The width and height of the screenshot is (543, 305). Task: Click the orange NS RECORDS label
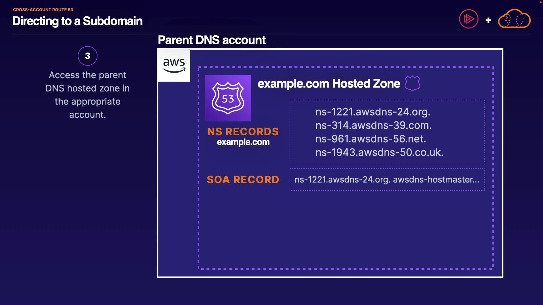pos(243,132)
